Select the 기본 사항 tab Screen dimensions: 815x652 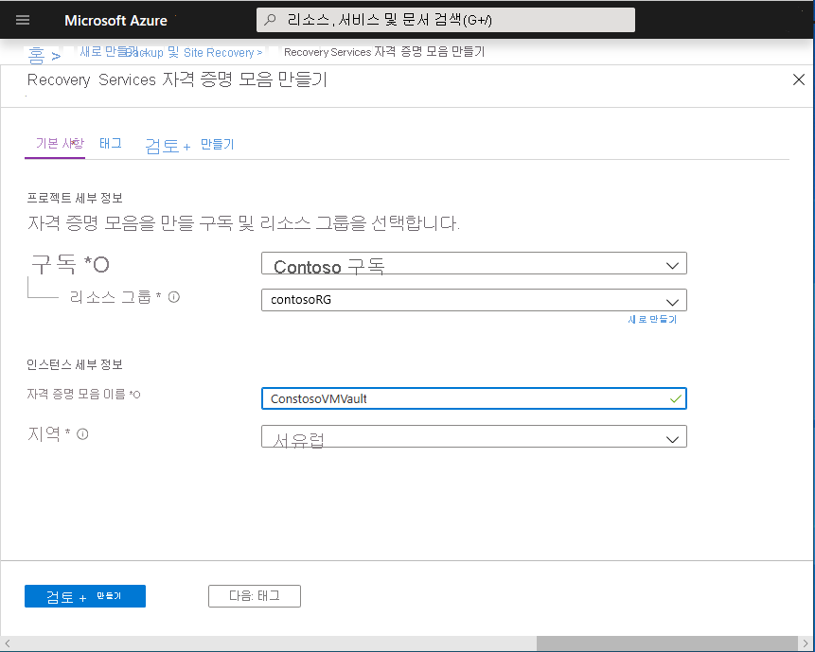(x=59, y=144)
